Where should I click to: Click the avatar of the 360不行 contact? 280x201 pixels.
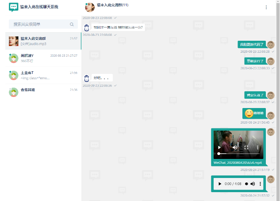coord(14,58)
